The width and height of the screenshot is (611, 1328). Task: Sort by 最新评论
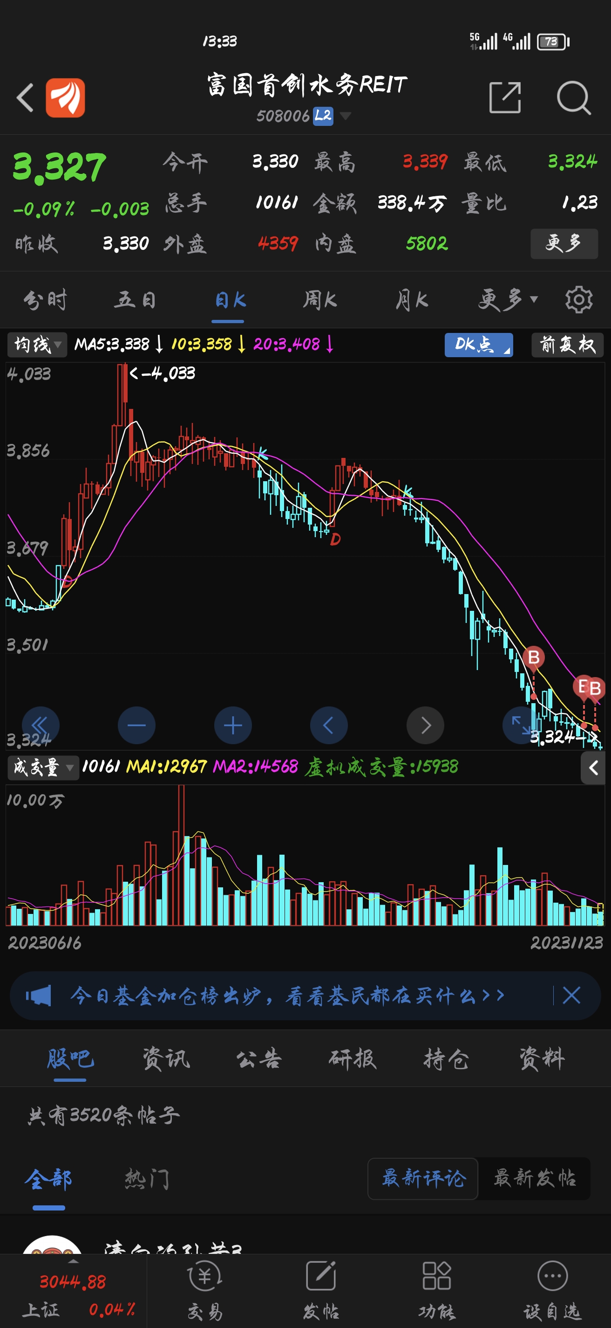(x=423, y=1178)
